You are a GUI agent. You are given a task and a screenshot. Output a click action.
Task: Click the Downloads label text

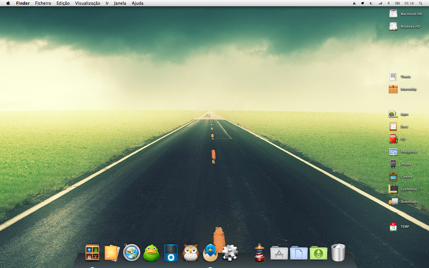pos(409,202)
